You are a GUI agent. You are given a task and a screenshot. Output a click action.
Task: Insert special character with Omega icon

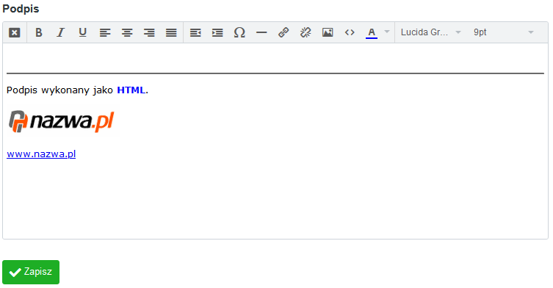(239, 32)
